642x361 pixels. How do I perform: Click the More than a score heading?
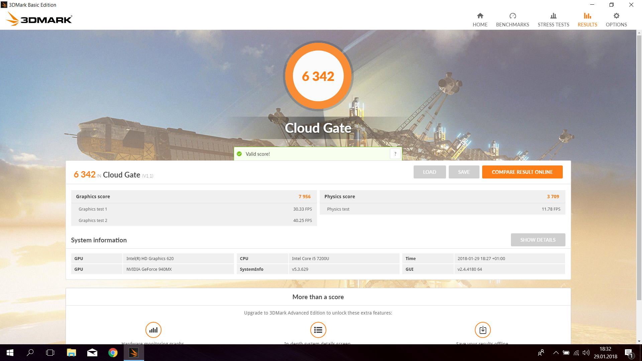point(318,297)
